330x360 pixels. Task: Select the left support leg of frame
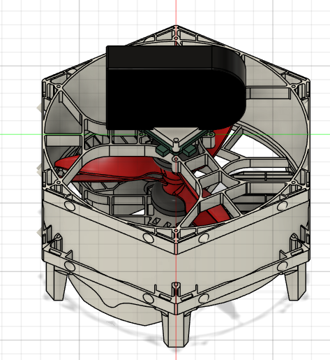tap(57, 282)
